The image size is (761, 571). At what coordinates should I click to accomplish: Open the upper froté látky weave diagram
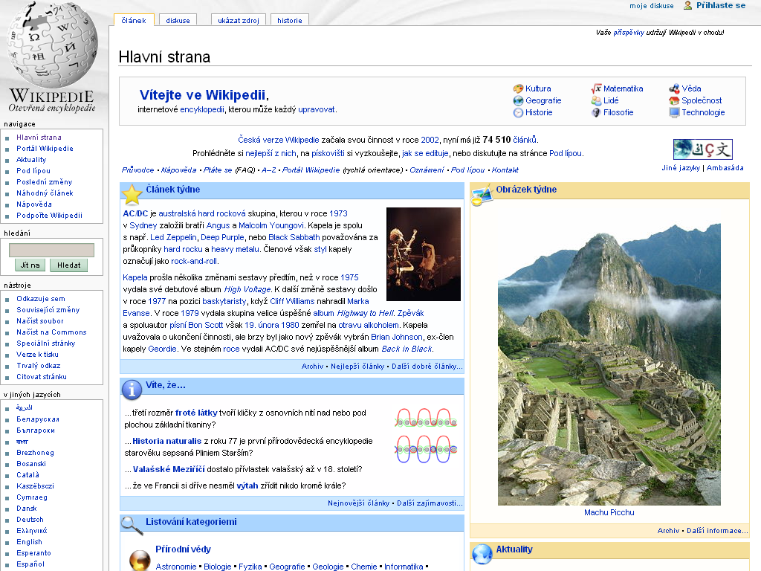coord(426,419)
